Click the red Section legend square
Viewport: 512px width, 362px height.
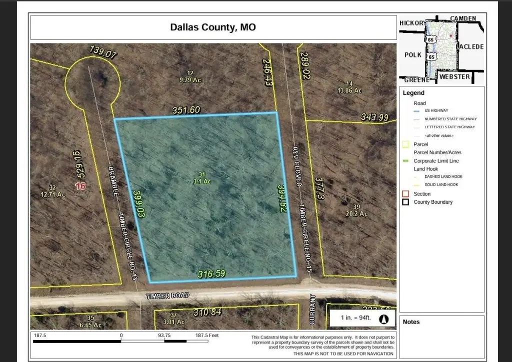coord(405,194)
